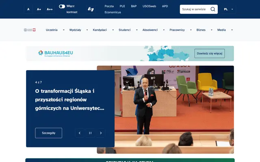This screenshot has width=260, height=162.
Task: Click the BAUHAUS4EU logo
Action: coord(55,53)
